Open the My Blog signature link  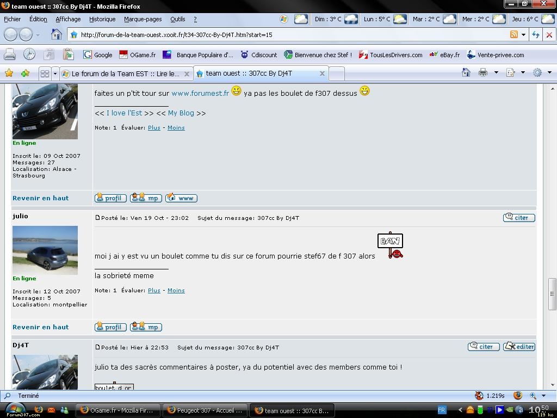pyautogui.click(x=181, y=113)
